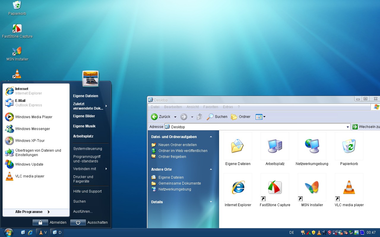Select Papierkorb icon in Desktop window

pos(349,149)
